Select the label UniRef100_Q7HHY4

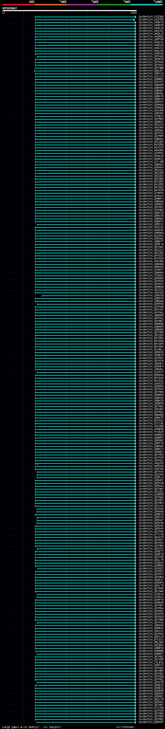click(151, 193)
